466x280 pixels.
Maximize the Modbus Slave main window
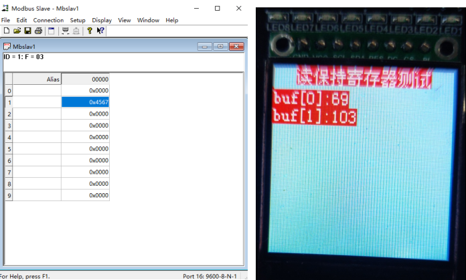point(217,8)
